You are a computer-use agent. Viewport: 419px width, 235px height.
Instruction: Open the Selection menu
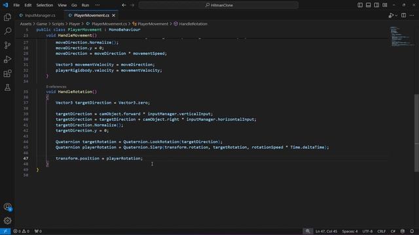(x=45, y=5)
